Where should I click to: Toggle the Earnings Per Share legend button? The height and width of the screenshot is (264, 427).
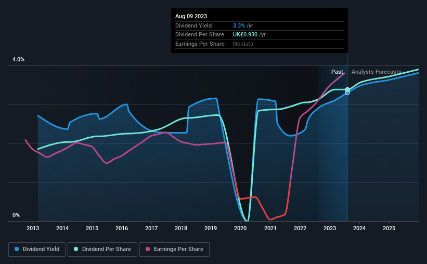[x=174, y=249]
